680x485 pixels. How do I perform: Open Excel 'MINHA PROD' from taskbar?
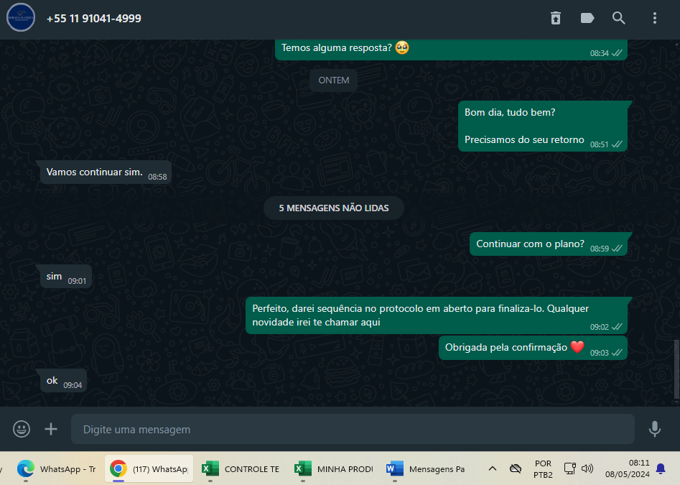(333, 469)
